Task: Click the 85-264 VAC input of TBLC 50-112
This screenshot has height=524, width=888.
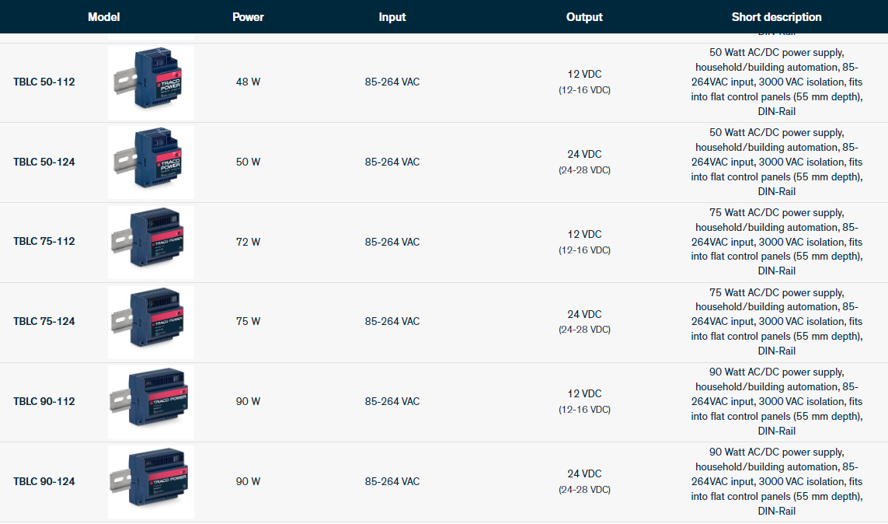Action: (x=392, y=82)
